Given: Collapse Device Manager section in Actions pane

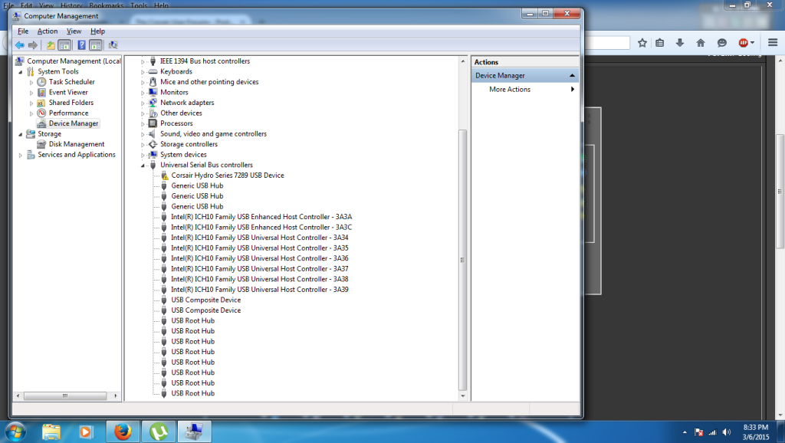Looking at the screenshot, I should pos(572,76).
